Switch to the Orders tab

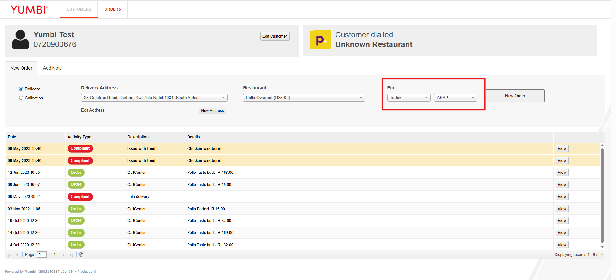pyautogui.click(x=113, y=9)
